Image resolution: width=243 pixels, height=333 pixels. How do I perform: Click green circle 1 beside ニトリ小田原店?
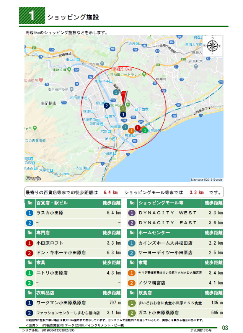click(29, 273)
